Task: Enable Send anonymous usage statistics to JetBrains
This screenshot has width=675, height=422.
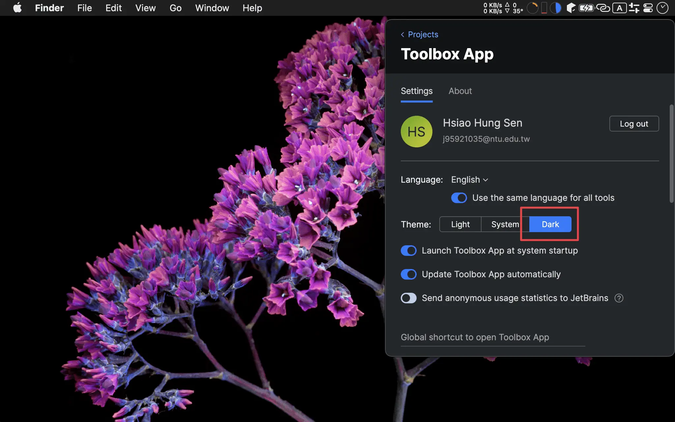Action: 409,298
